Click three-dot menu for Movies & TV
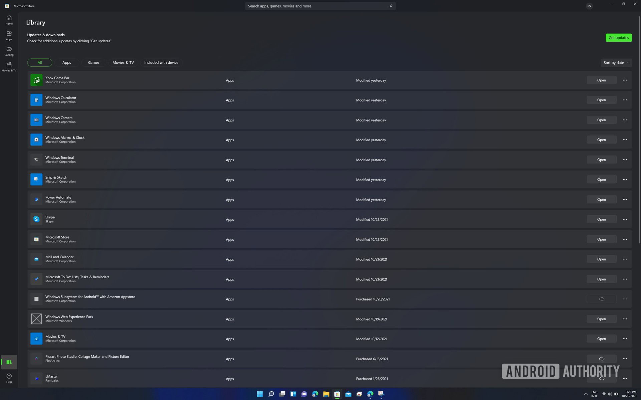The image size is (641, 400). coord(625,339)
